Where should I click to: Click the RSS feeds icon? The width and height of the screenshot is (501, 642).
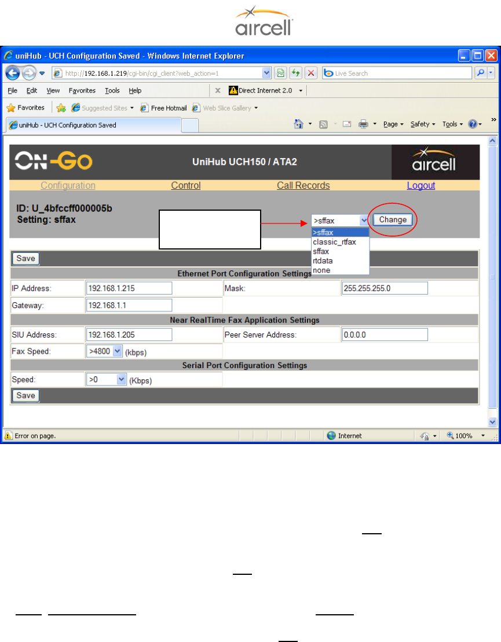point(323,124)
